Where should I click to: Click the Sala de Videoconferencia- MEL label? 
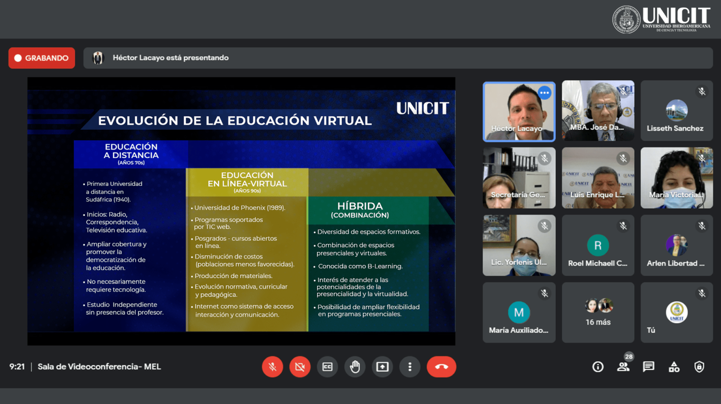point(100,366)
